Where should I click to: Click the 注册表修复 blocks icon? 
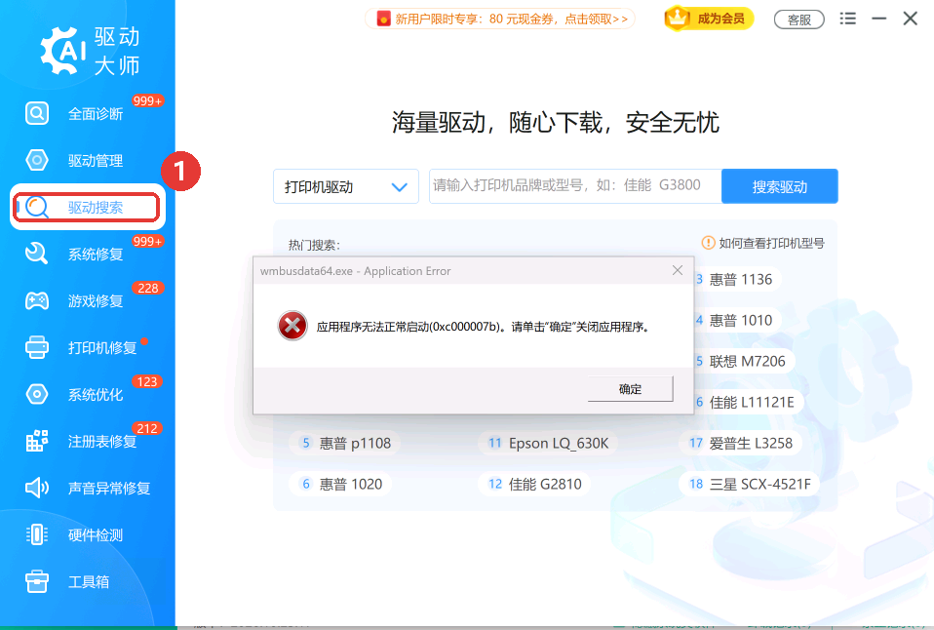(x=37, y=441)
